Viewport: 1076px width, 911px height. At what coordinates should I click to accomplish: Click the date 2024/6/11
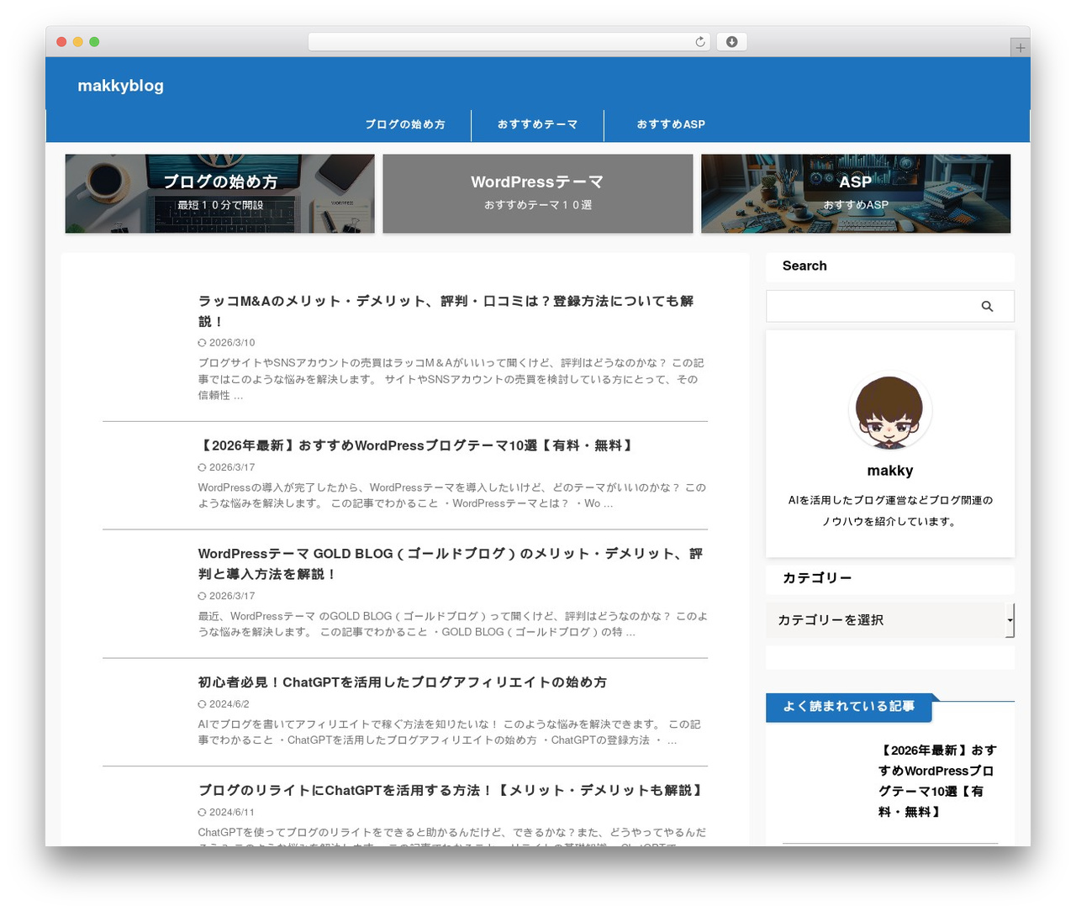(231, 813)
